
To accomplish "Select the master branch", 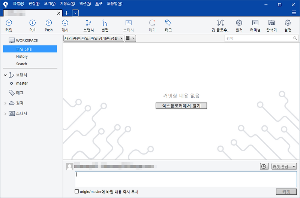I will click(22, 83).
